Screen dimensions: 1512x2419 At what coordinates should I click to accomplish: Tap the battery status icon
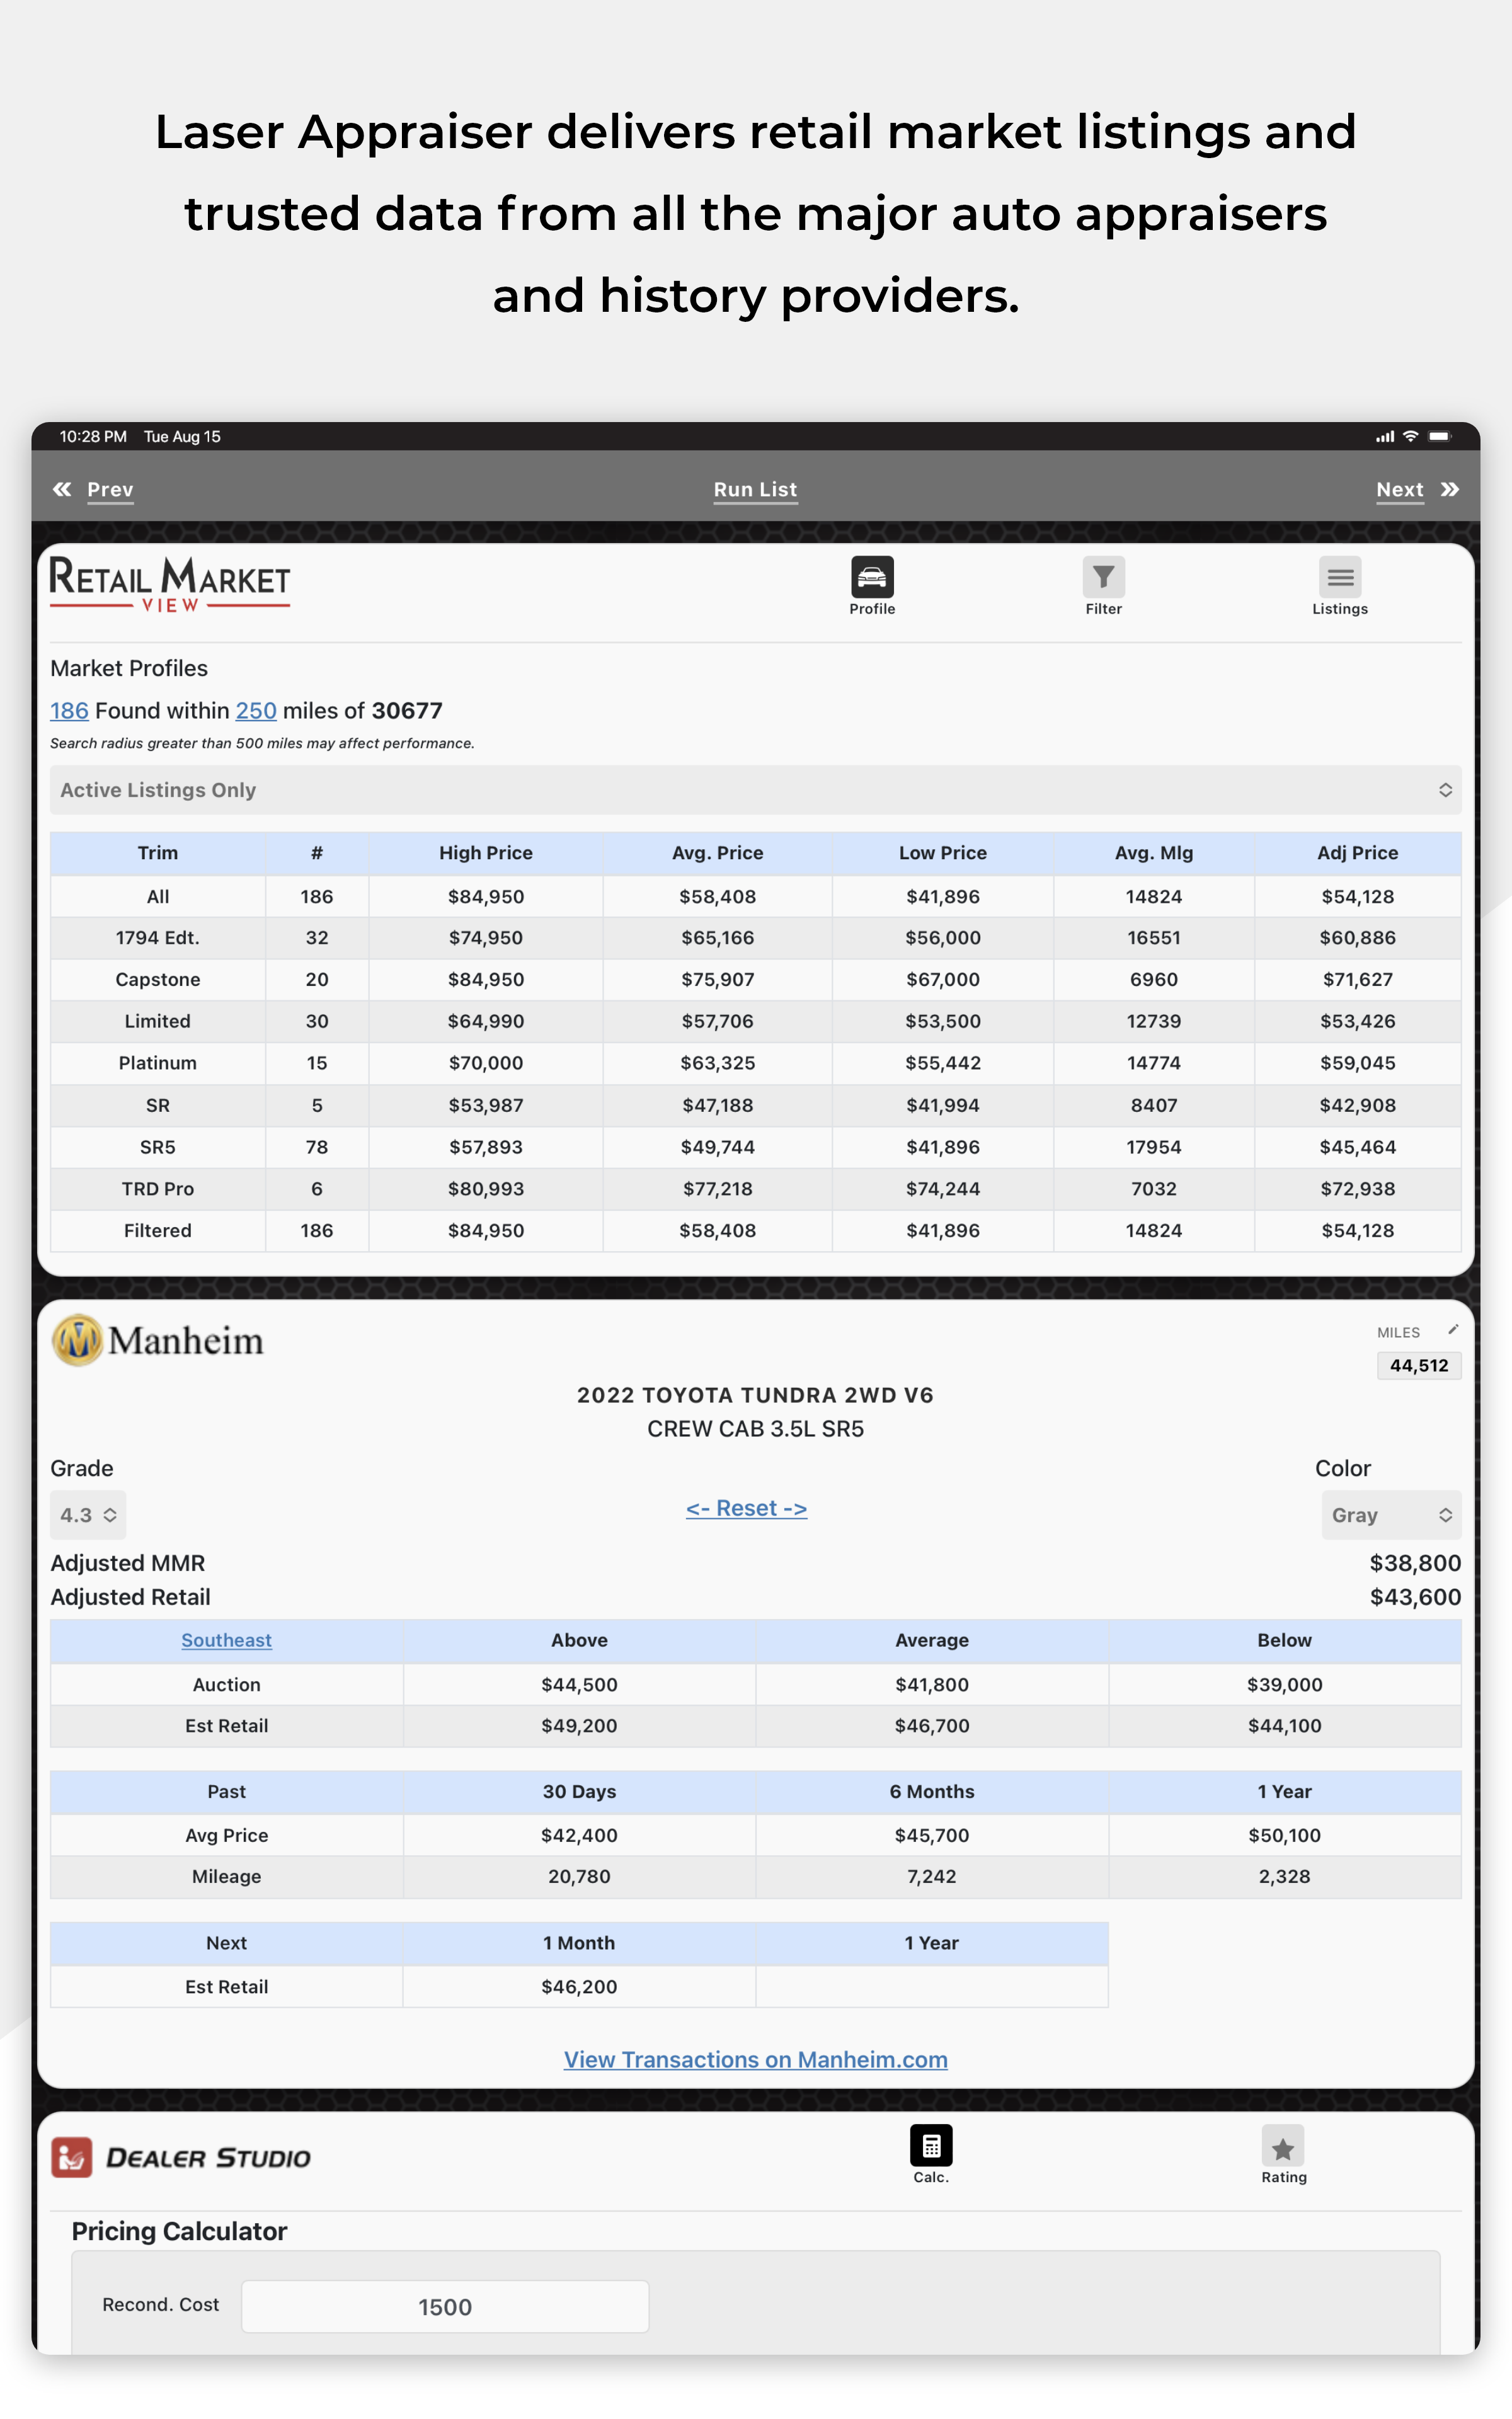point(1440,436)
